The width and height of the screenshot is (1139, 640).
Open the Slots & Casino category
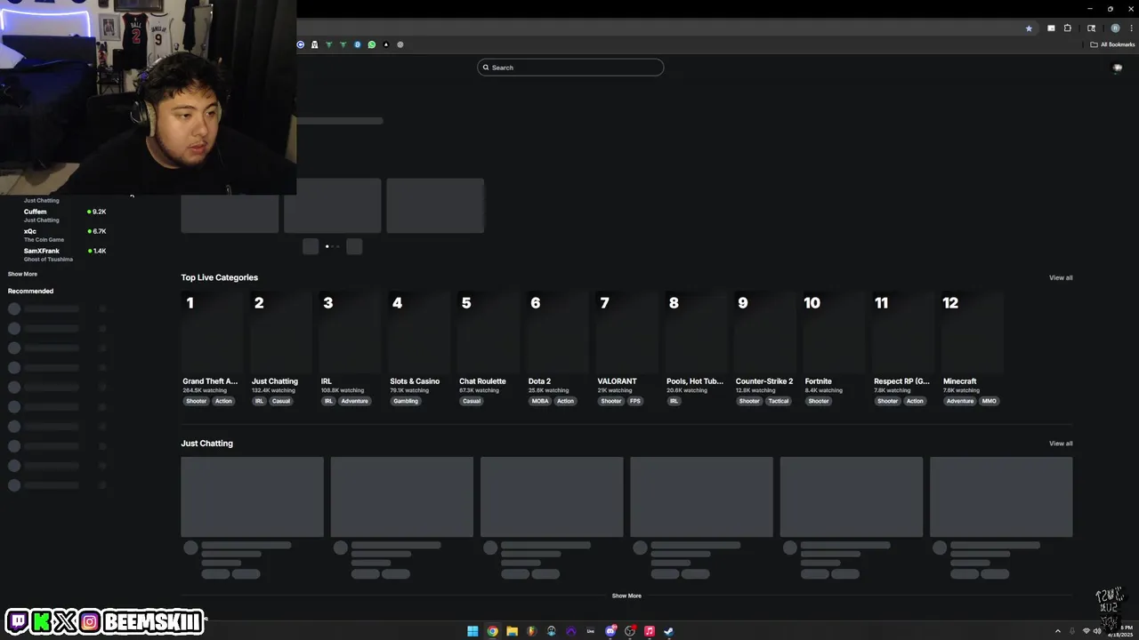[419, 348]
